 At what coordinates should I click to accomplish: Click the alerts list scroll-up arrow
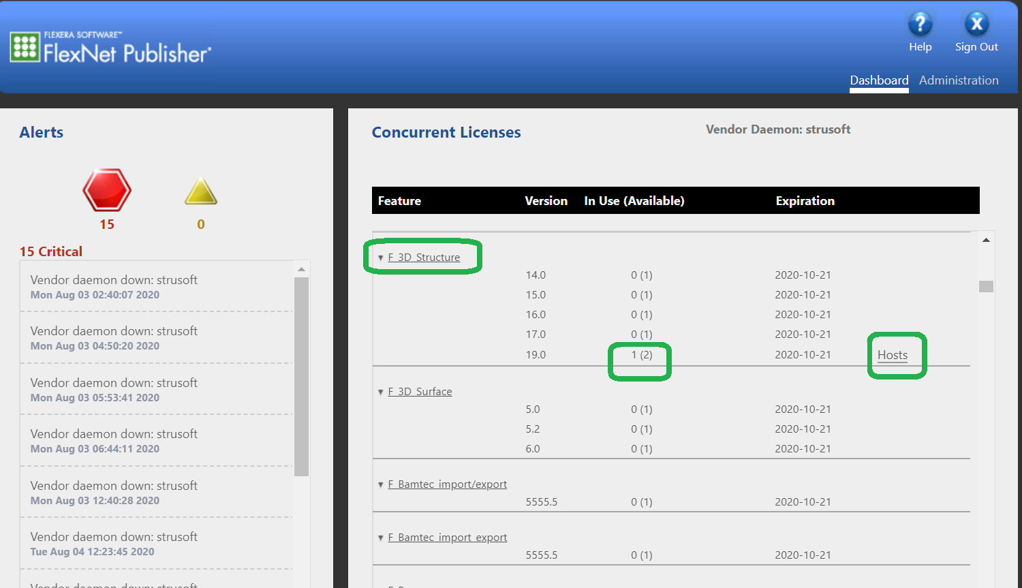(301, 269)
